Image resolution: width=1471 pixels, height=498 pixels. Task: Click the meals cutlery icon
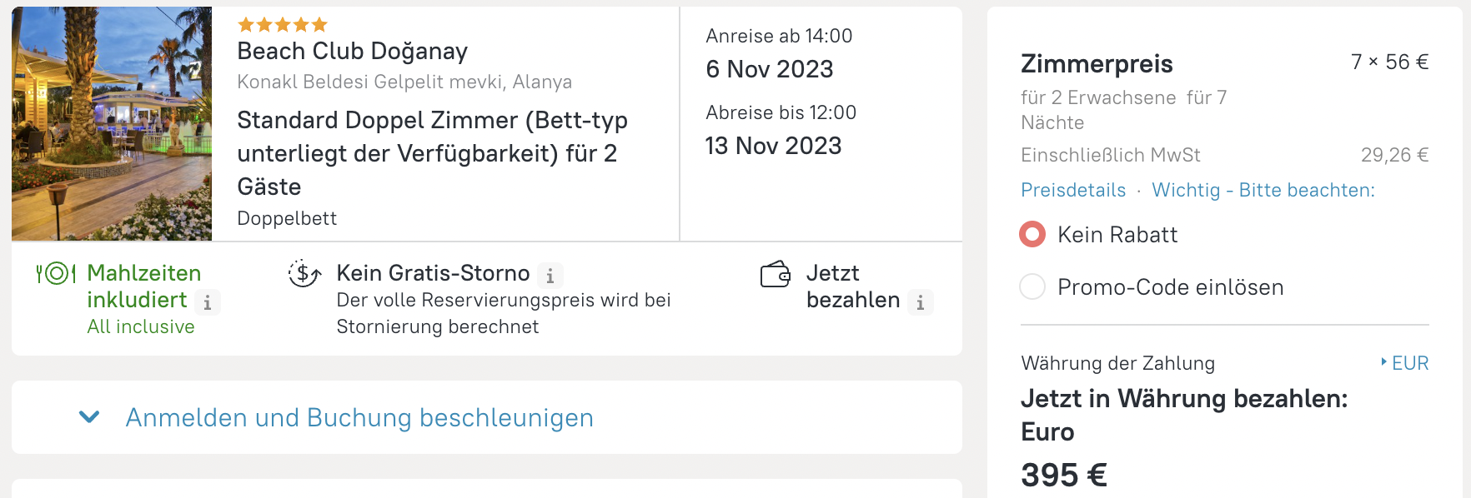tap(56, 273)
